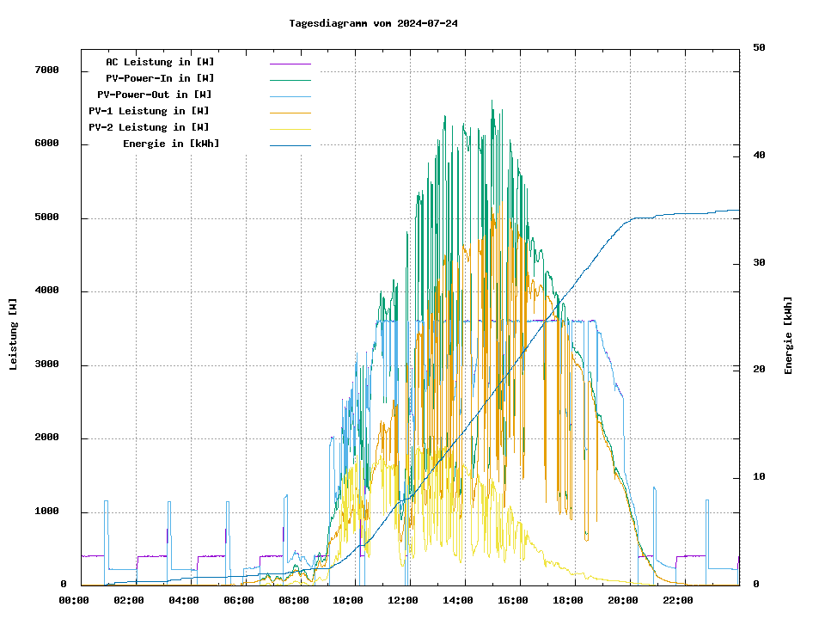825x619 pixels.
Task: Click the chart title Tagesdiagramm vom 2024-07-24
Action: 374,23
